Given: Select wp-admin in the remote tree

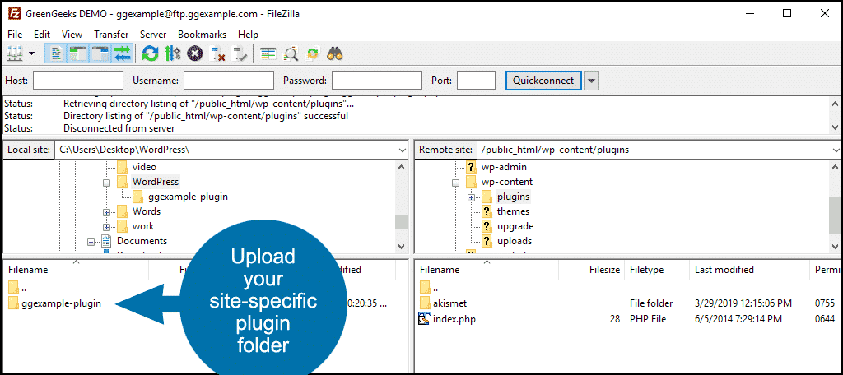Looking at the screenshot, I should pyautogui.click(x=504, y=167).
